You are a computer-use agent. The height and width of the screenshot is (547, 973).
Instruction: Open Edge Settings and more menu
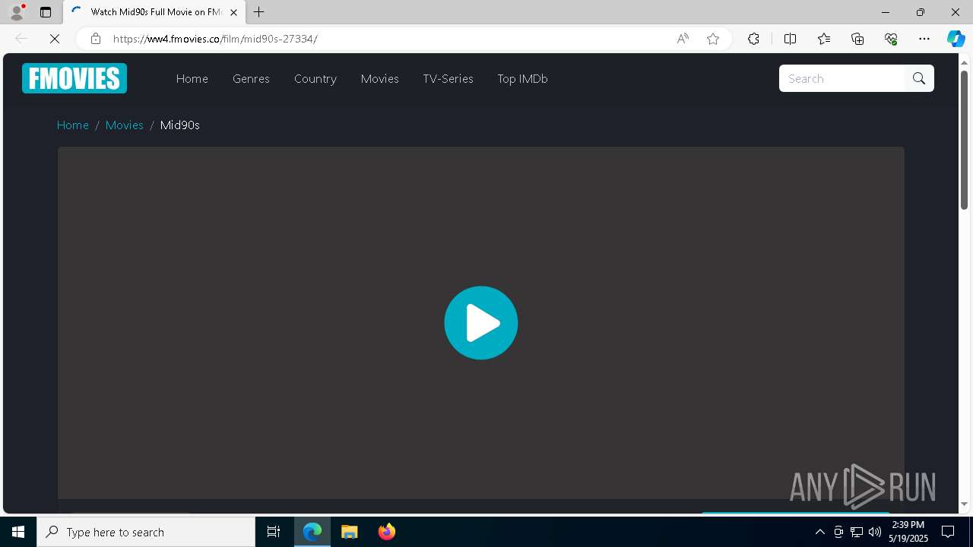coord(924,39)
